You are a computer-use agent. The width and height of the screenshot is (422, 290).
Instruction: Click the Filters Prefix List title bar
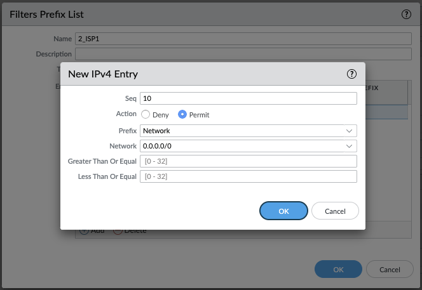point(191,14)
